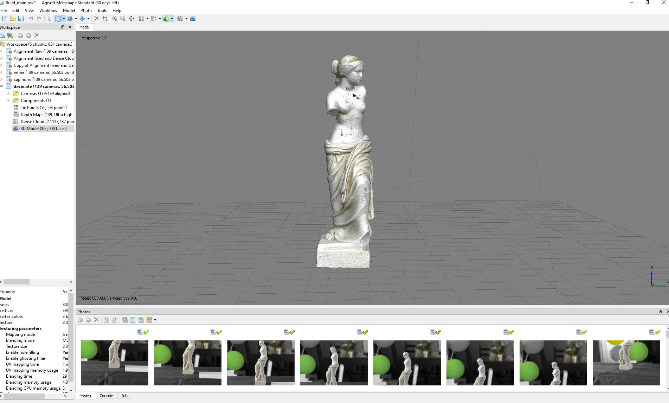The height and width of the screenshot is (403, 669).
Task: Select Tie Points (56,503 points) item
Action: [40, 108]
